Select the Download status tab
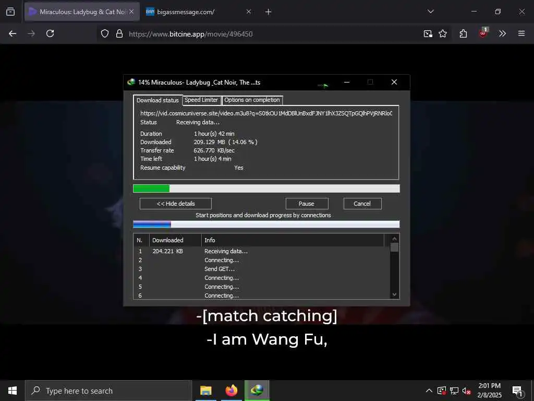This screenshot has width=534, height=401. (157, 100)
